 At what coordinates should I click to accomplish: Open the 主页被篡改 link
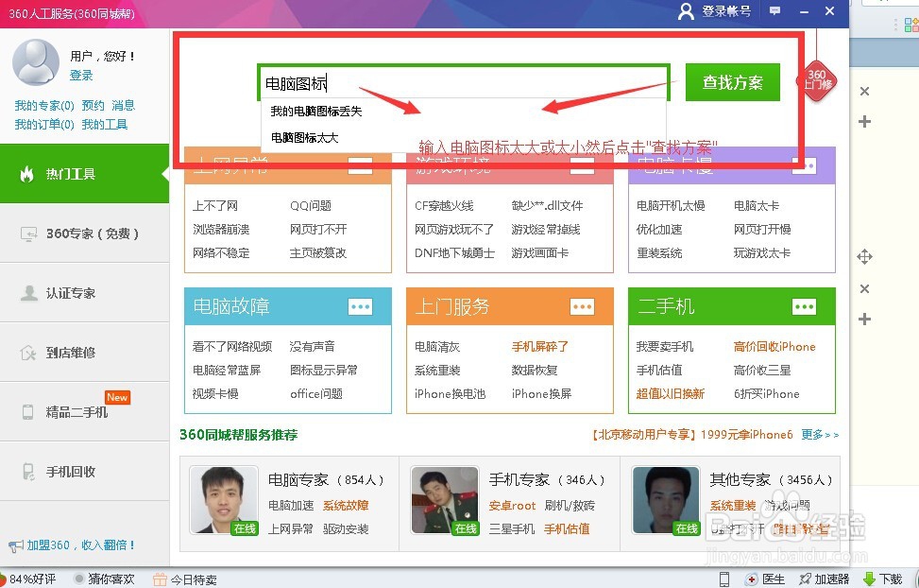click(318, 253)
